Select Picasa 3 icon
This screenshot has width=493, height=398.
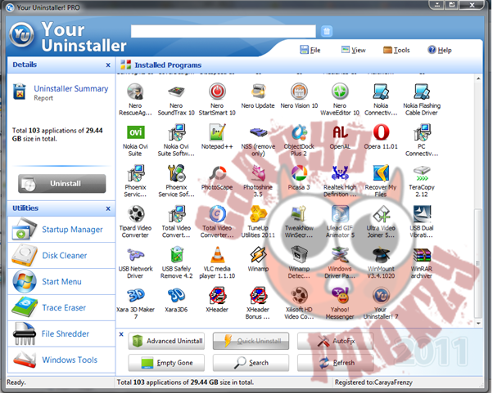click(299, 173)
